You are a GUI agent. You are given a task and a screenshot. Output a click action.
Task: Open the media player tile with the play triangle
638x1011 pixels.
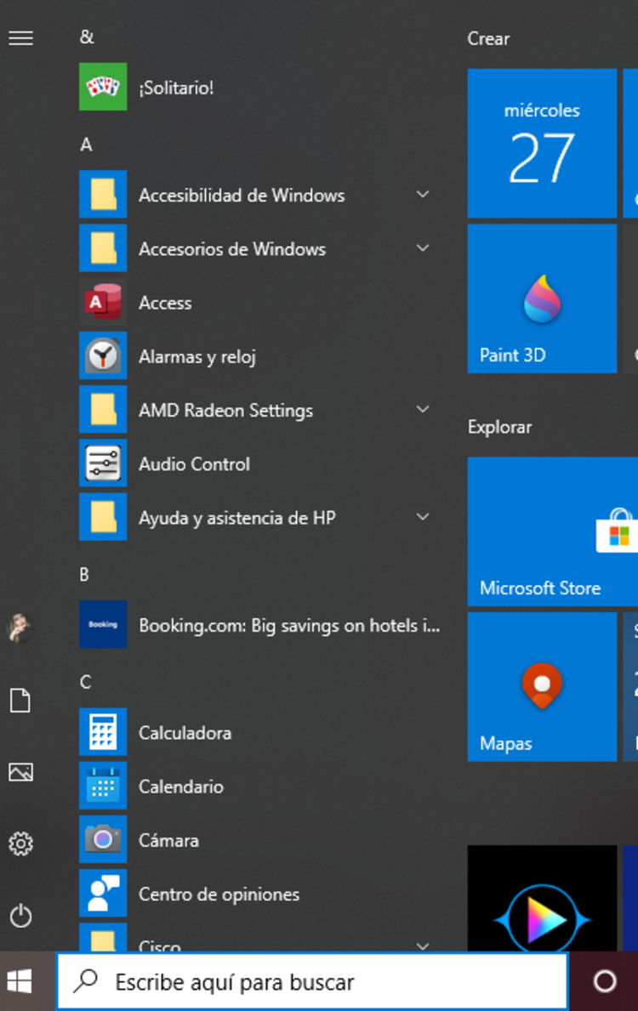point(542,898)
